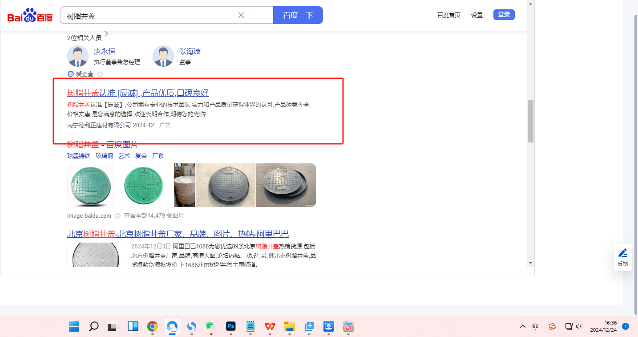Toggle the 中 input method indicator
The width and height of the screenshot is (638, 337).
coord(536,326)
